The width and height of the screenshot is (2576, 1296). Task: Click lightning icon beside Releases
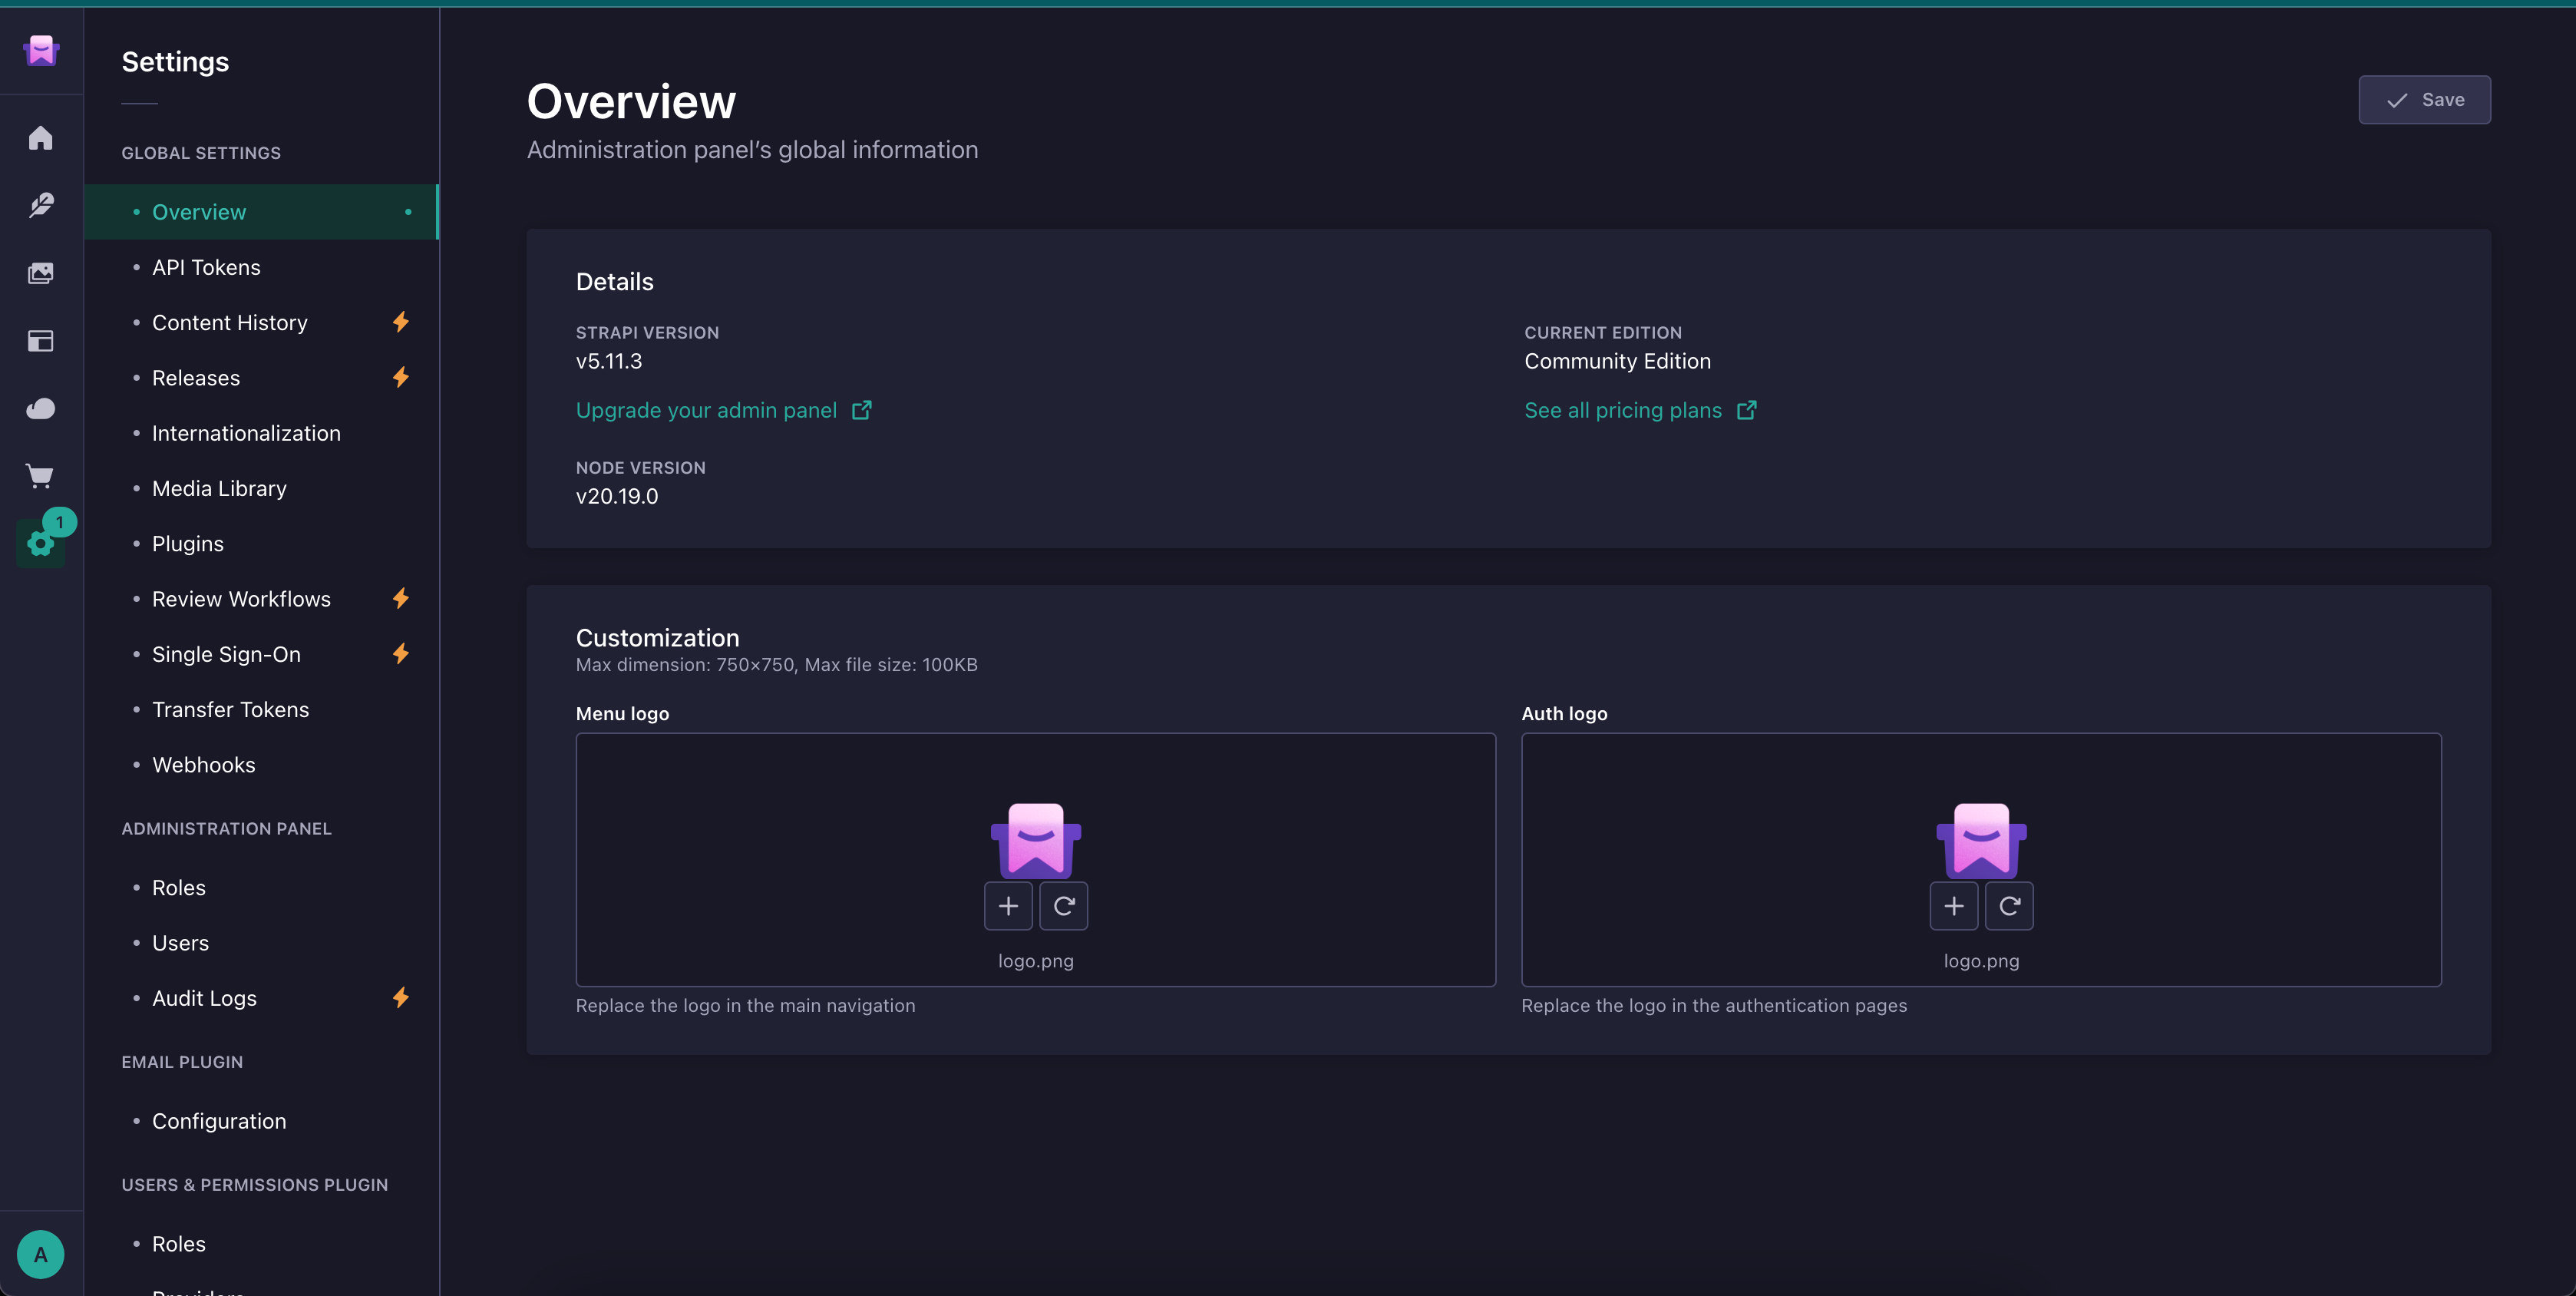coord(401,377)
